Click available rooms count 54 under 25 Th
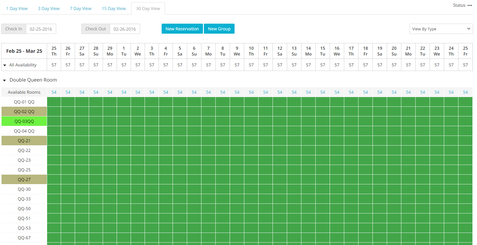This screenshot has height=245, width=477. point(54,92)
